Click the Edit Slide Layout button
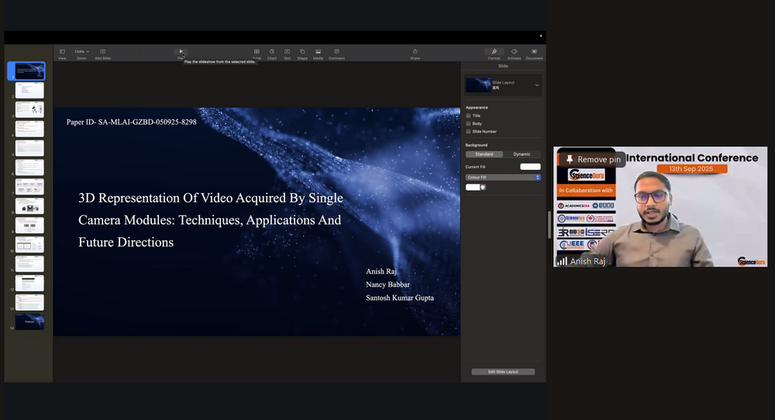This screenshot has height=420, width=775. pos(503,372)
